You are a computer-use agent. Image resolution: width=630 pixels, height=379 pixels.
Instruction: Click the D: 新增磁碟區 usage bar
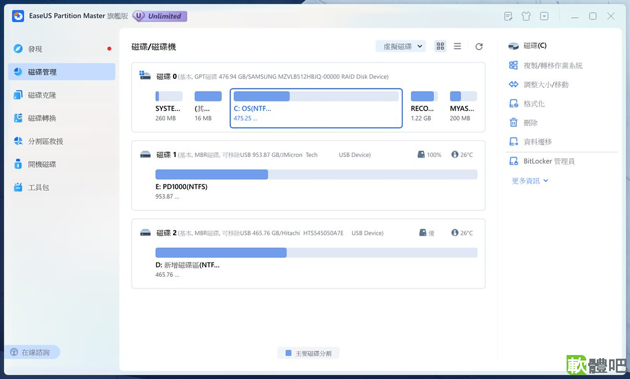(x=316, y=252)
